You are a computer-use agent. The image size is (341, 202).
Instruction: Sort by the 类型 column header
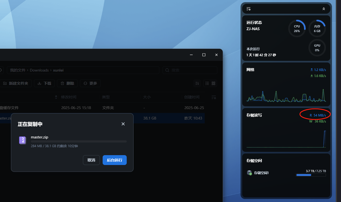[x=106, y=97]
